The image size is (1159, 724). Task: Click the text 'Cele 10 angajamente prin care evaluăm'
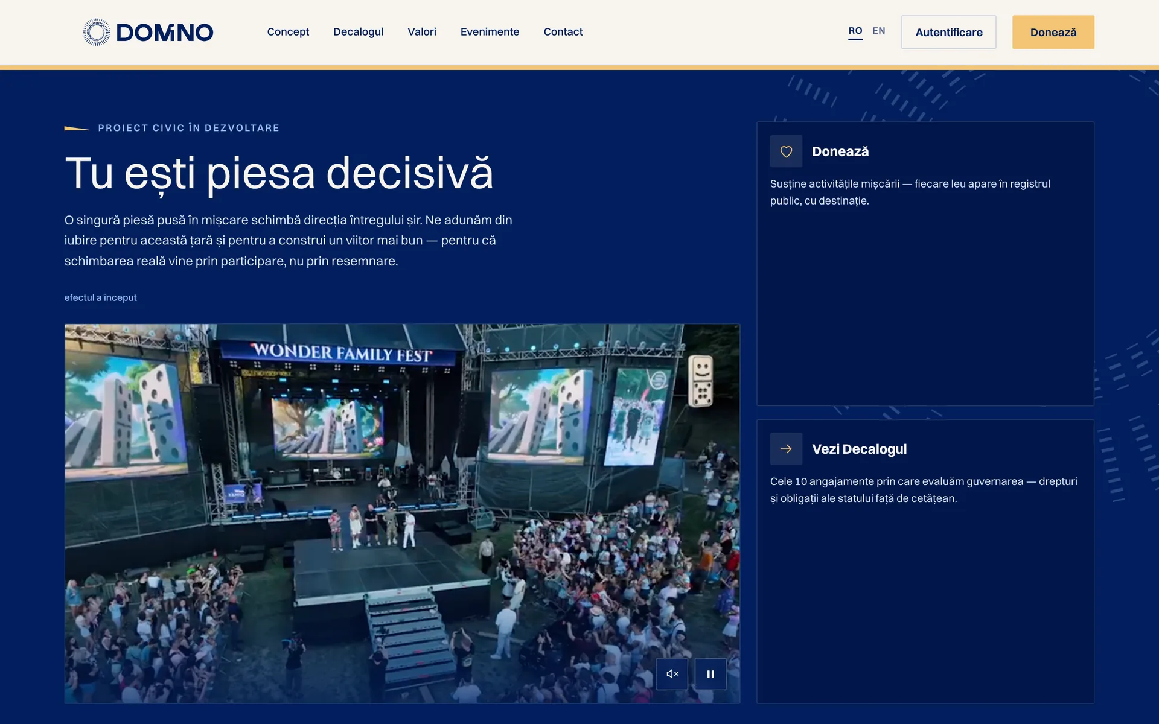click(x=867, y=481)
